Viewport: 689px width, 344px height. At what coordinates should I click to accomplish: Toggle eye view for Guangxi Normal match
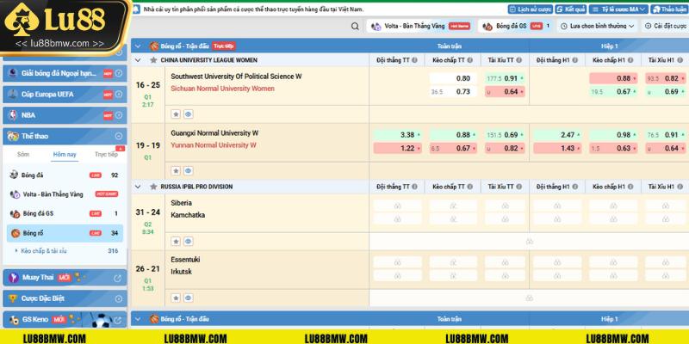pyautogui.click(x=188, y=169)
